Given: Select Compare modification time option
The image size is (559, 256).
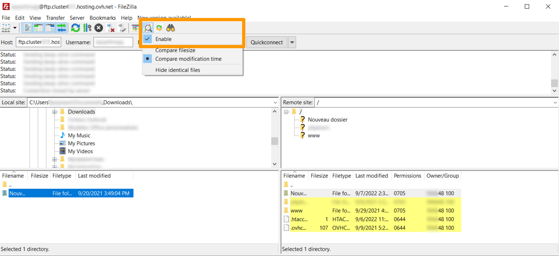Looking at the screenshot, I should [188, 59].
